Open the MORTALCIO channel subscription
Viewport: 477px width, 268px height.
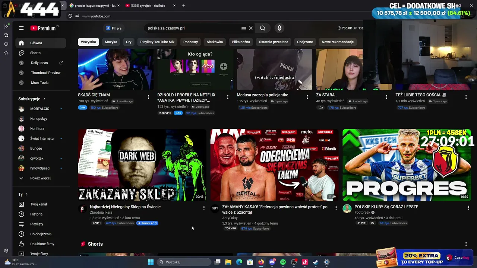41,109
